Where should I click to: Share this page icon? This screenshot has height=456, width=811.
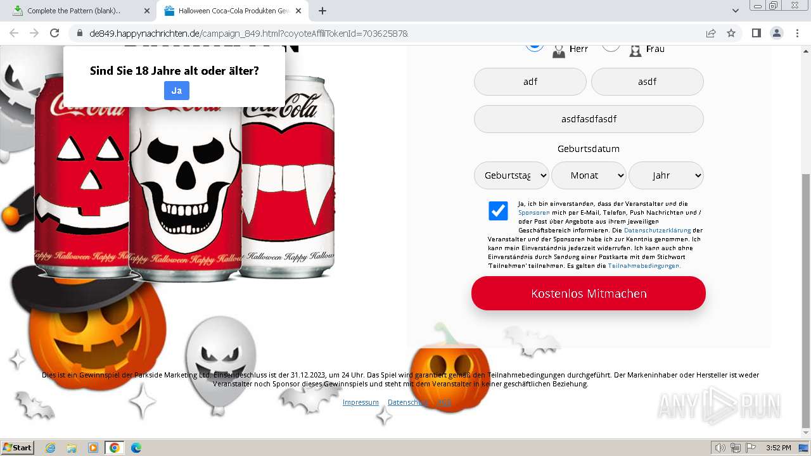711,33
